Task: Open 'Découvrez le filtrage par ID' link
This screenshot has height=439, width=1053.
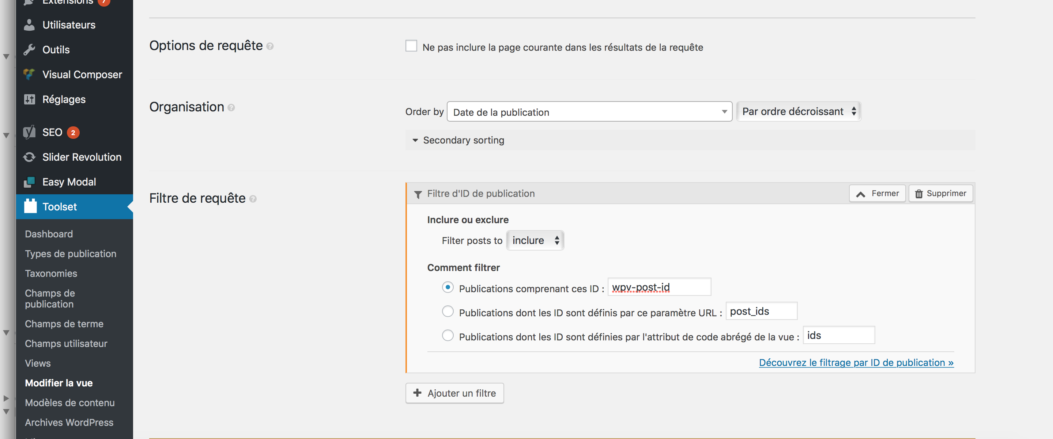Action: 856,363
